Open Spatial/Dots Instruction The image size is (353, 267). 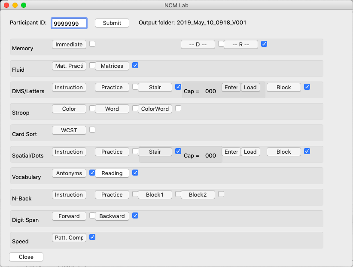coord(69,152)
